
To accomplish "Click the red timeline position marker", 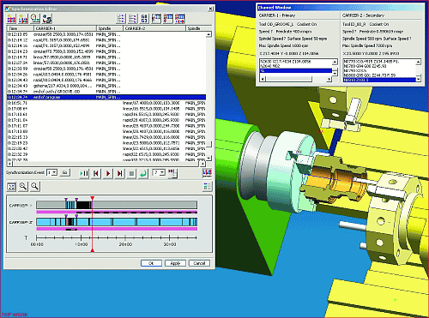I will click(93, 198).
